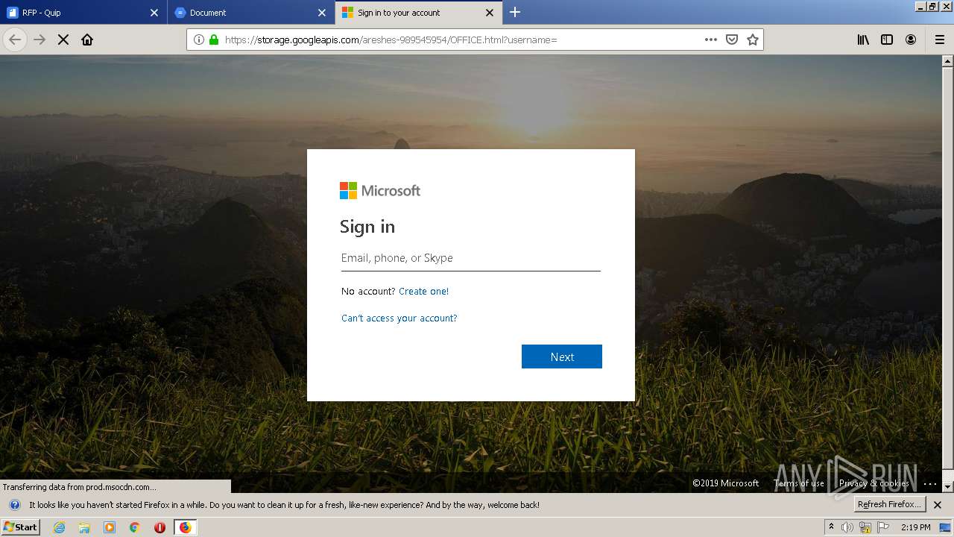Click the 2:19 PM clock
Viewport: 954px width, 537px height.
tap(915, 527)
